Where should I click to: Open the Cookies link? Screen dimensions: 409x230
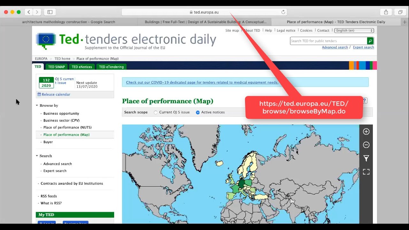click(x=306, y=31)
